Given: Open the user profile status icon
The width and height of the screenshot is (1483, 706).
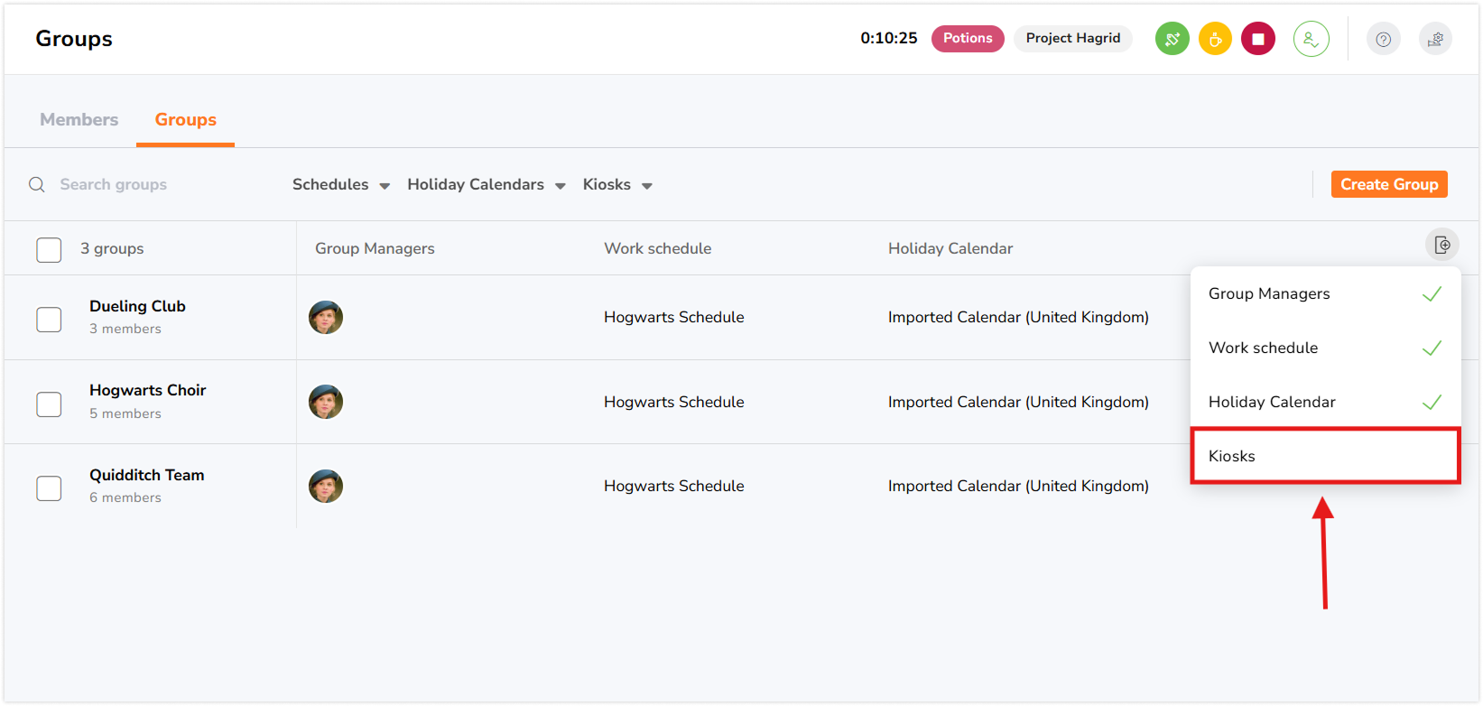Looking at the screenshot, I should tap(1311, 39).
